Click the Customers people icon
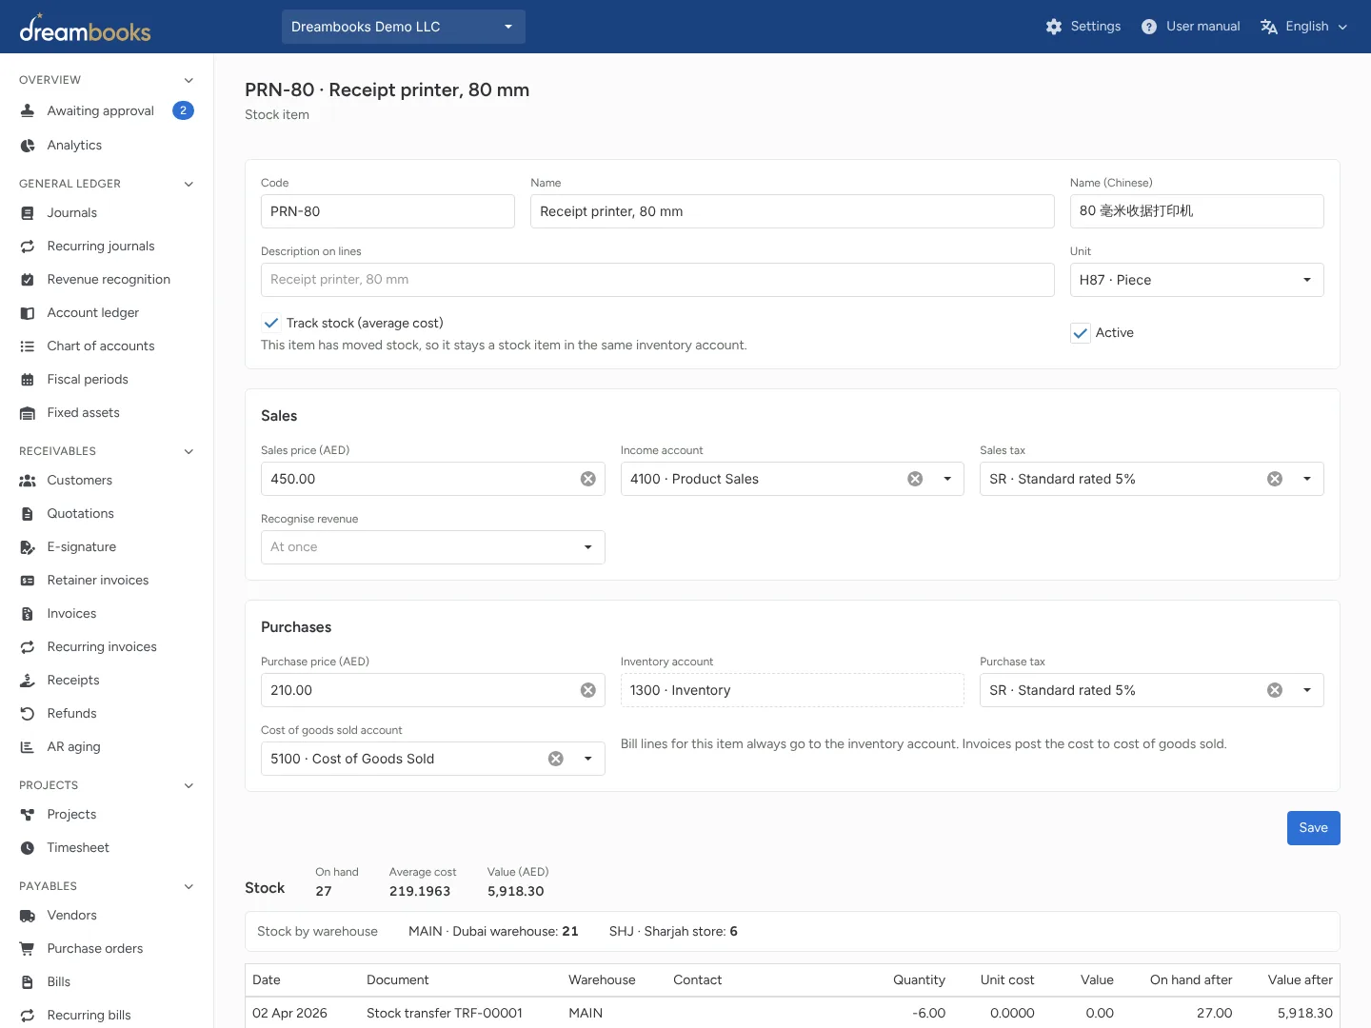 28,481
